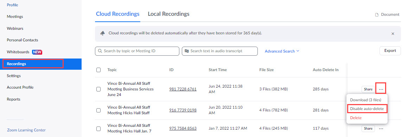Check the Hicks Hall Jan. 7 recording row
The height and width of the screenshot is (137, 402).
pyautogui.click(x=98, y=129)
